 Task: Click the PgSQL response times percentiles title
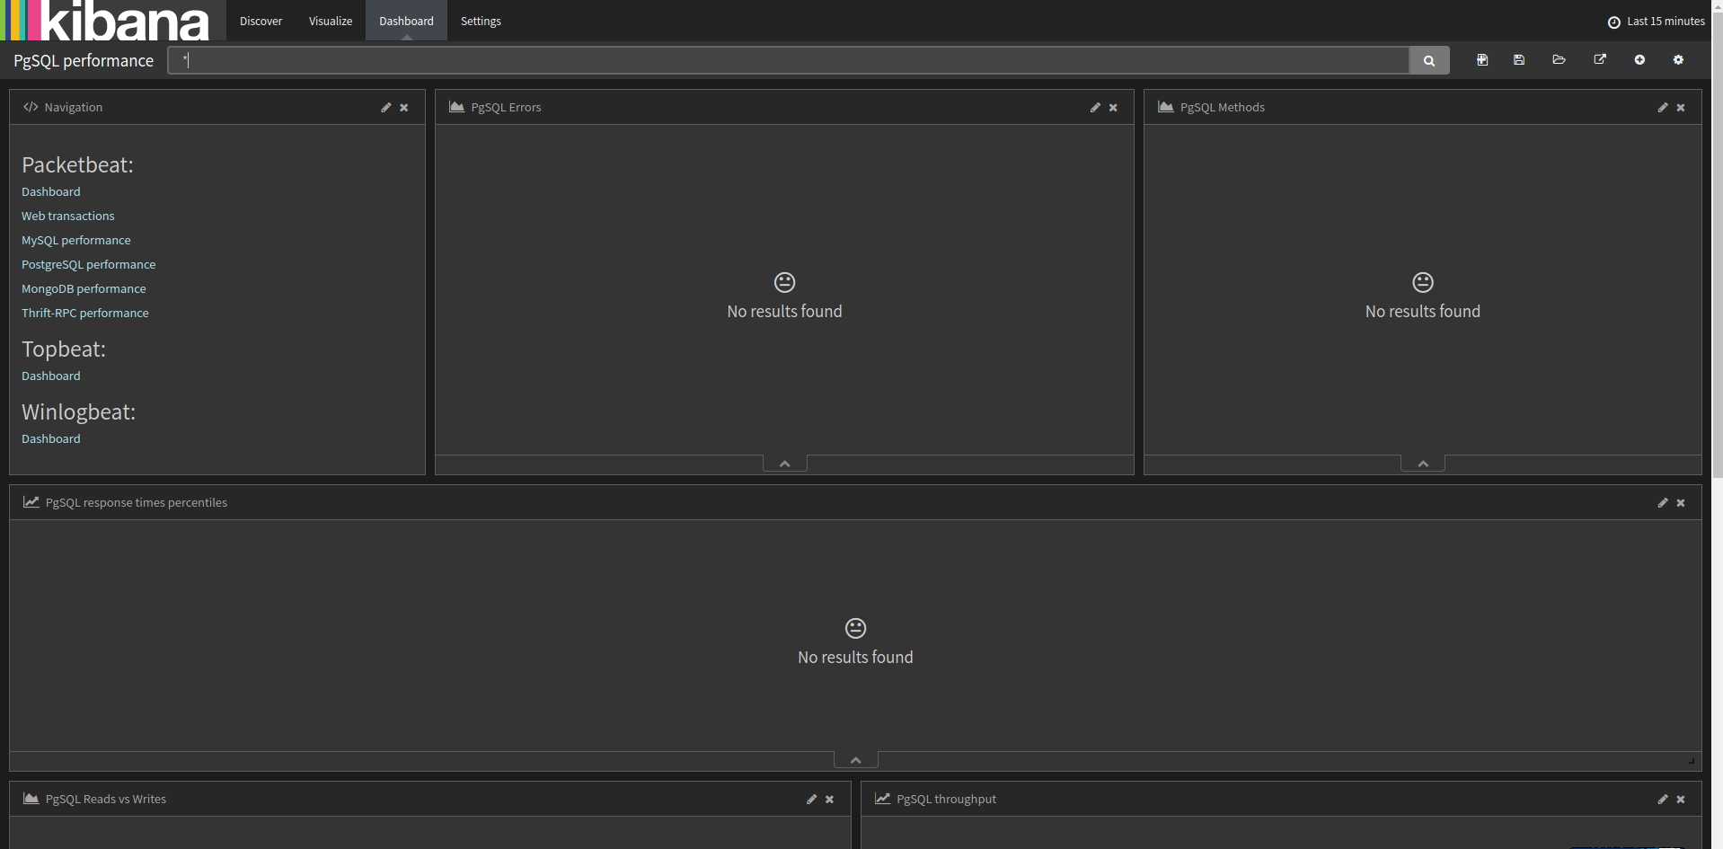click(x=137, y=503)
